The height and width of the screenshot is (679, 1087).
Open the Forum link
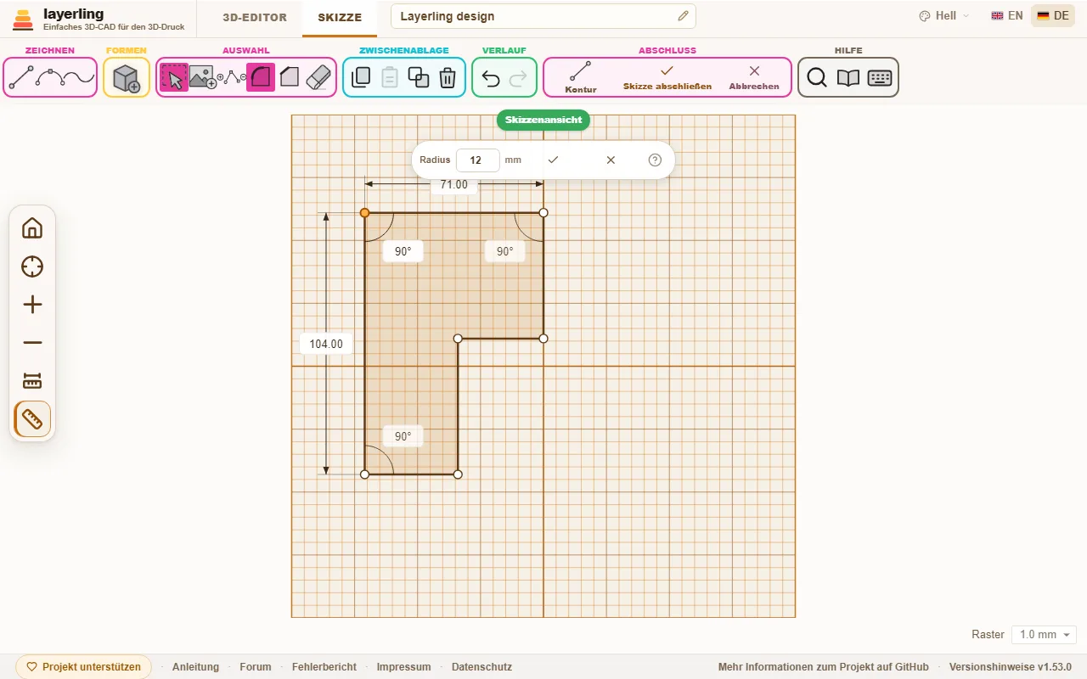click(x=256, y=667)
